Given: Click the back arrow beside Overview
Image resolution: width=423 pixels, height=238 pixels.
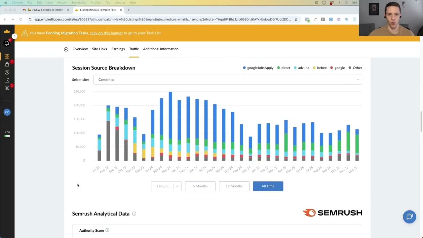Looking at the screenshot, I should pos(66,49).
